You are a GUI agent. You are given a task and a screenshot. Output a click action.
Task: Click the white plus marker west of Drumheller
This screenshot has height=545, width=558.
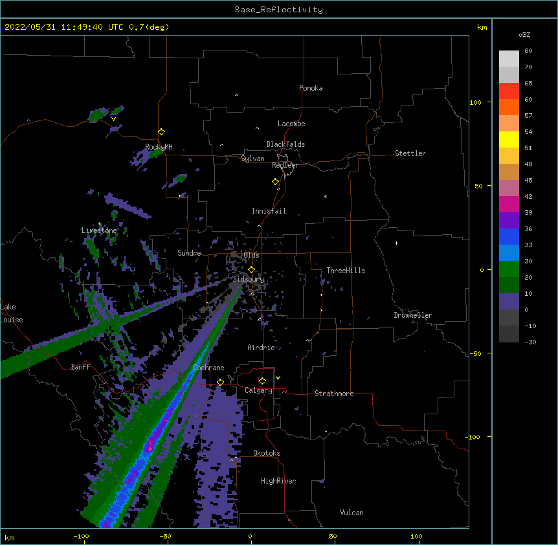[396, 243]
